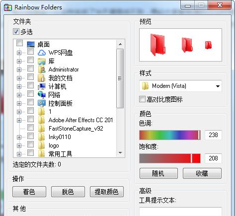Click the 我的文档 folder icon
235x216 pixels.
[41, 78]
